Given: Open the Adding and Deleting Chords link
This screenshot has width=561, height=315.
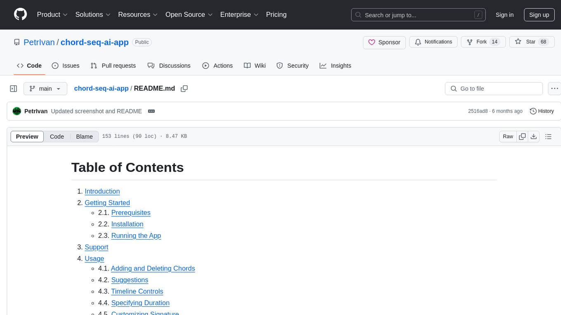Looking at the screenshot, I should point(153,268).
